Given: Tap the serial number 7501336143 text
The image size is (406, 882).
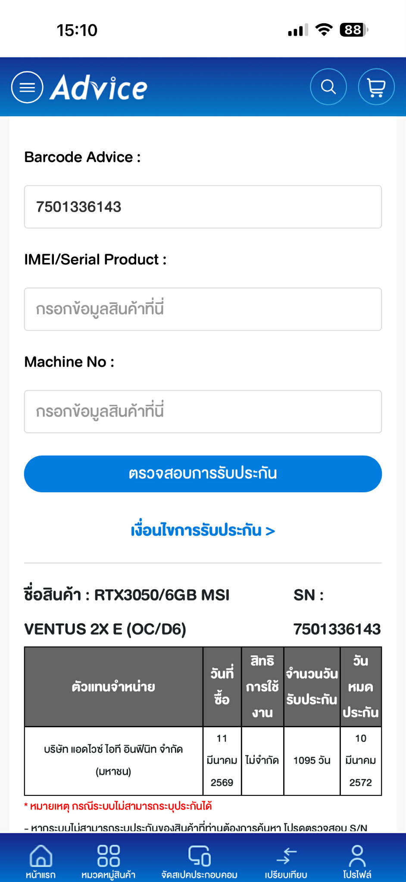Looking at the screenshot, I should 337,629.
